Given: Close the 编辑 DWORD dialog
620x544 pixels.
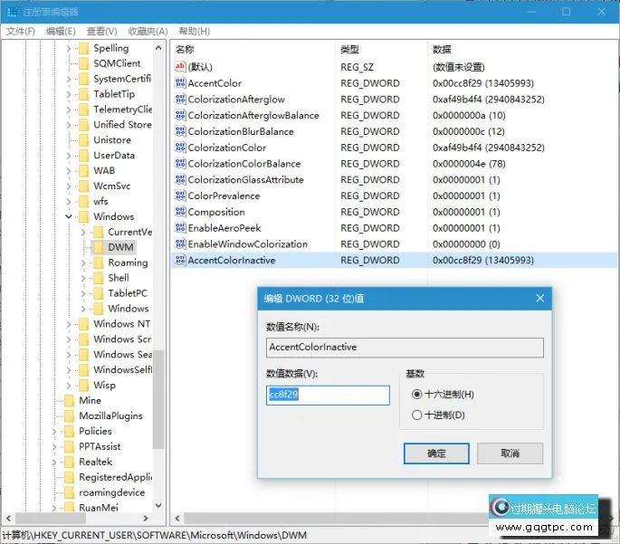Looking at the screenshot, I should [x=539, y=298].
